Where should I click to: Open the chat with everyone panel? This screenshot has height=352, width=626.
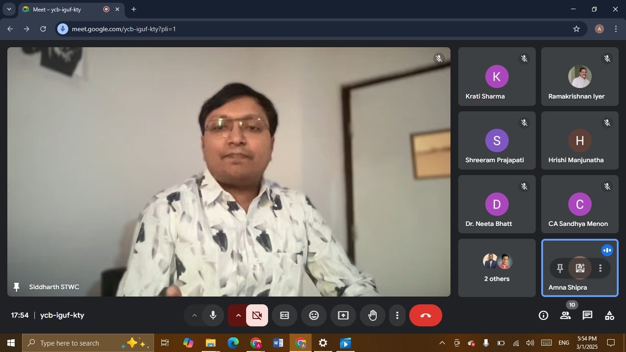coord(588,315)
